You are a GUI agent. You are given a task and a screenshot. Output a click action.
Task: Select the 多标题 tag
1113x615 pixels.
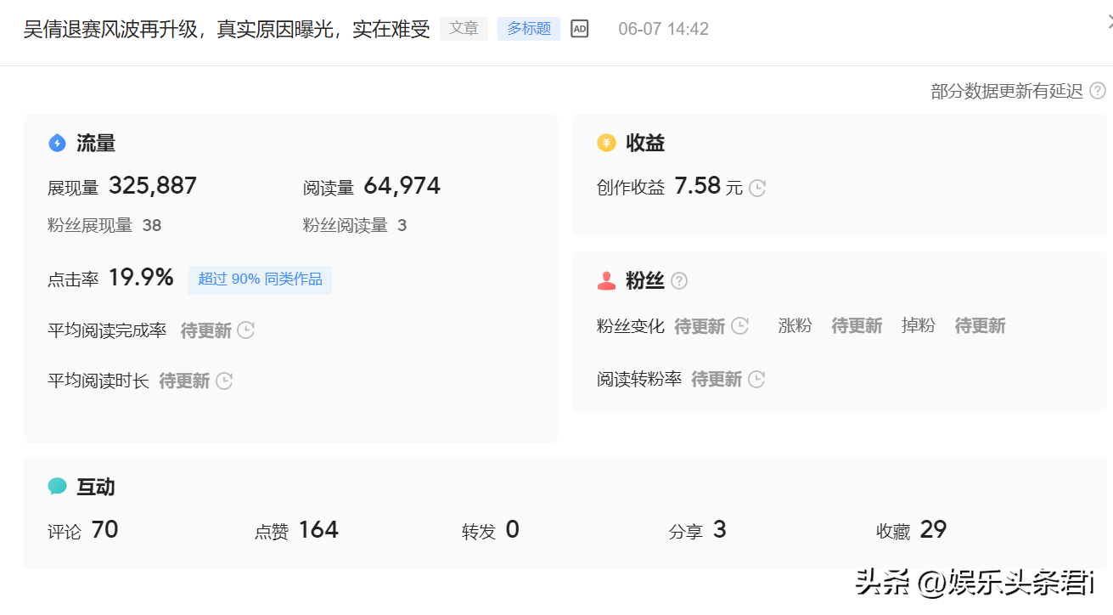[x=528, y=29]
